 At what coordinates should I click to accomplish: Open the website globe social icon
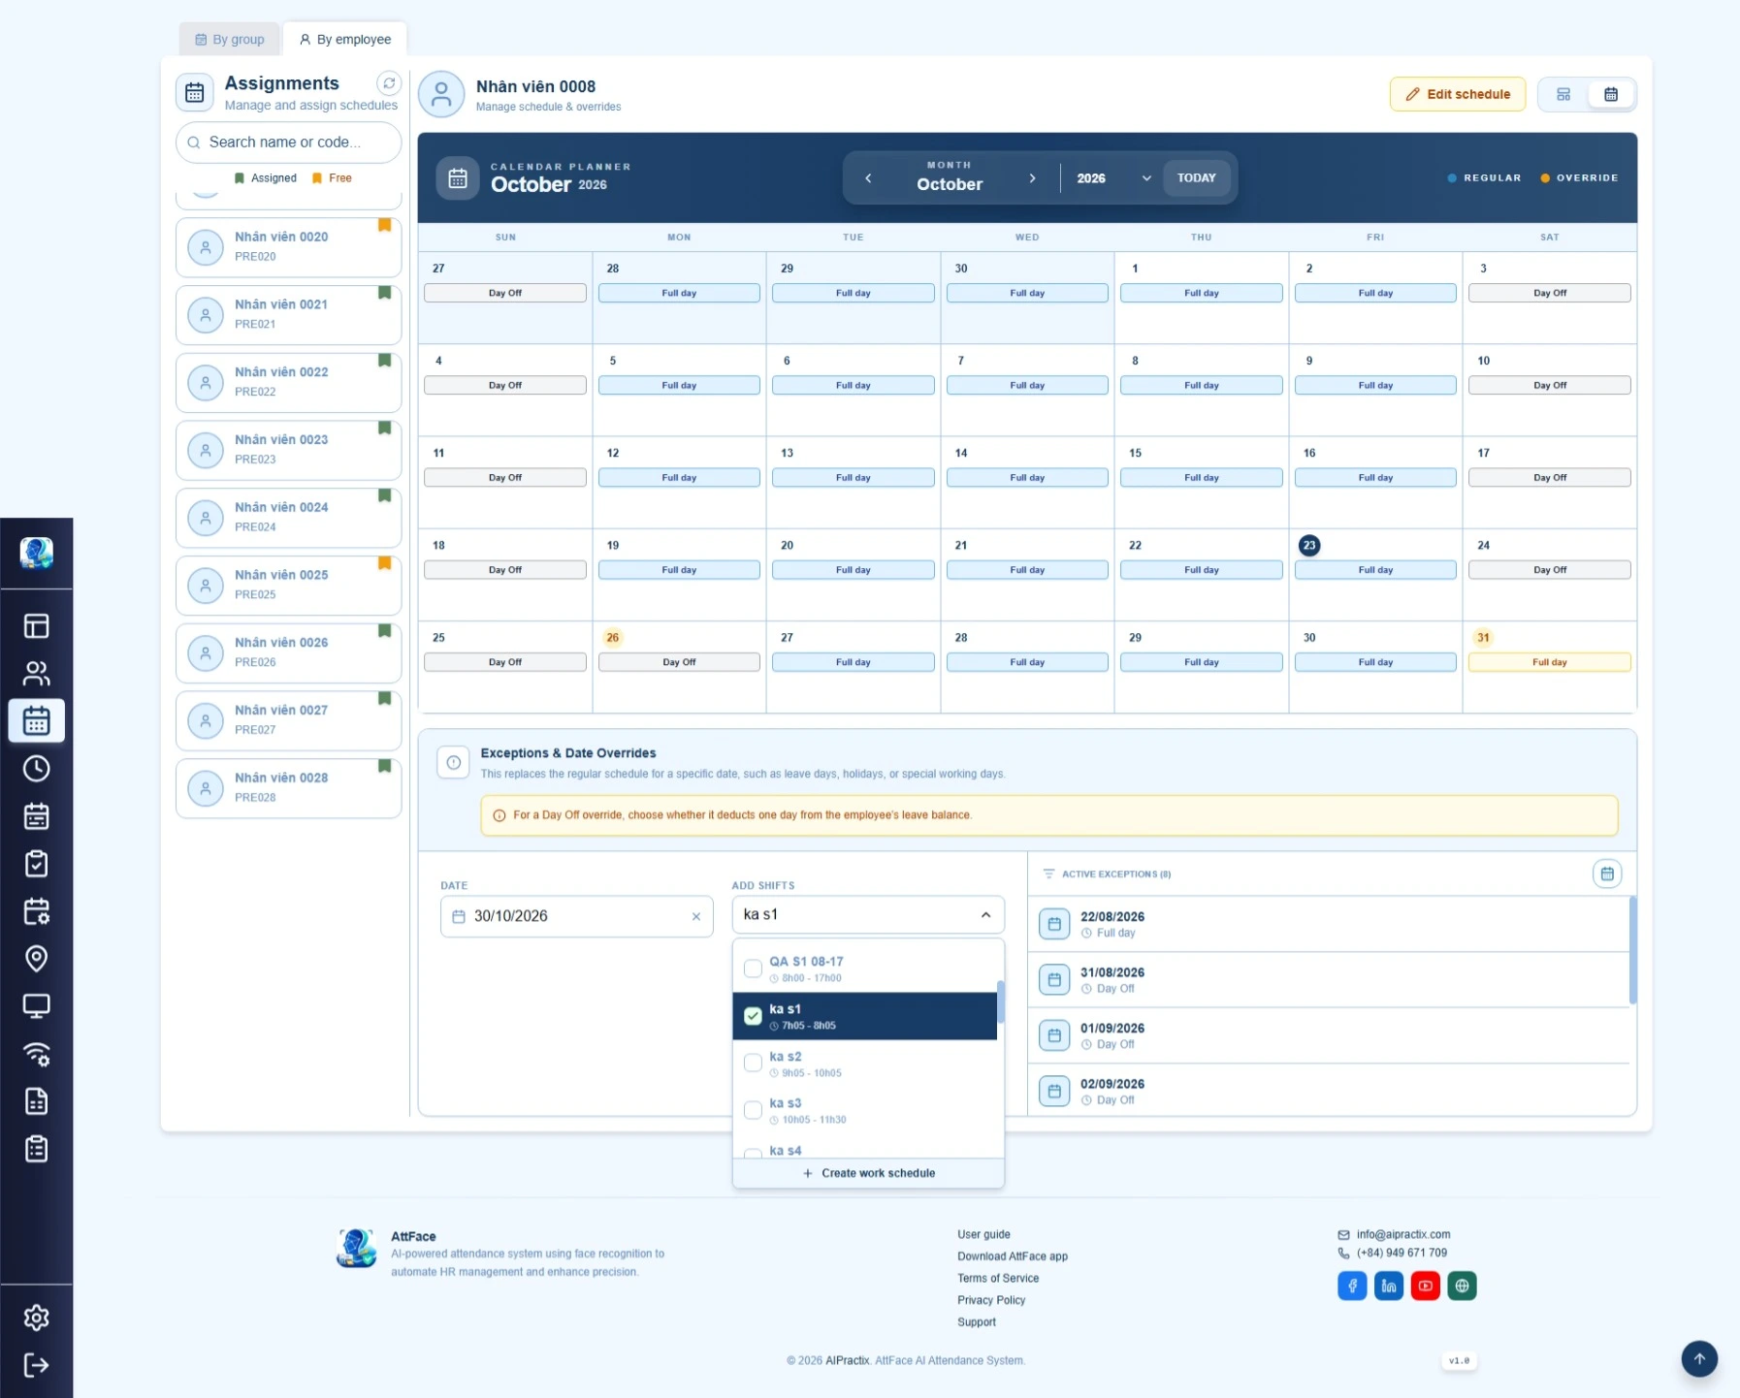(1462, 1286)
